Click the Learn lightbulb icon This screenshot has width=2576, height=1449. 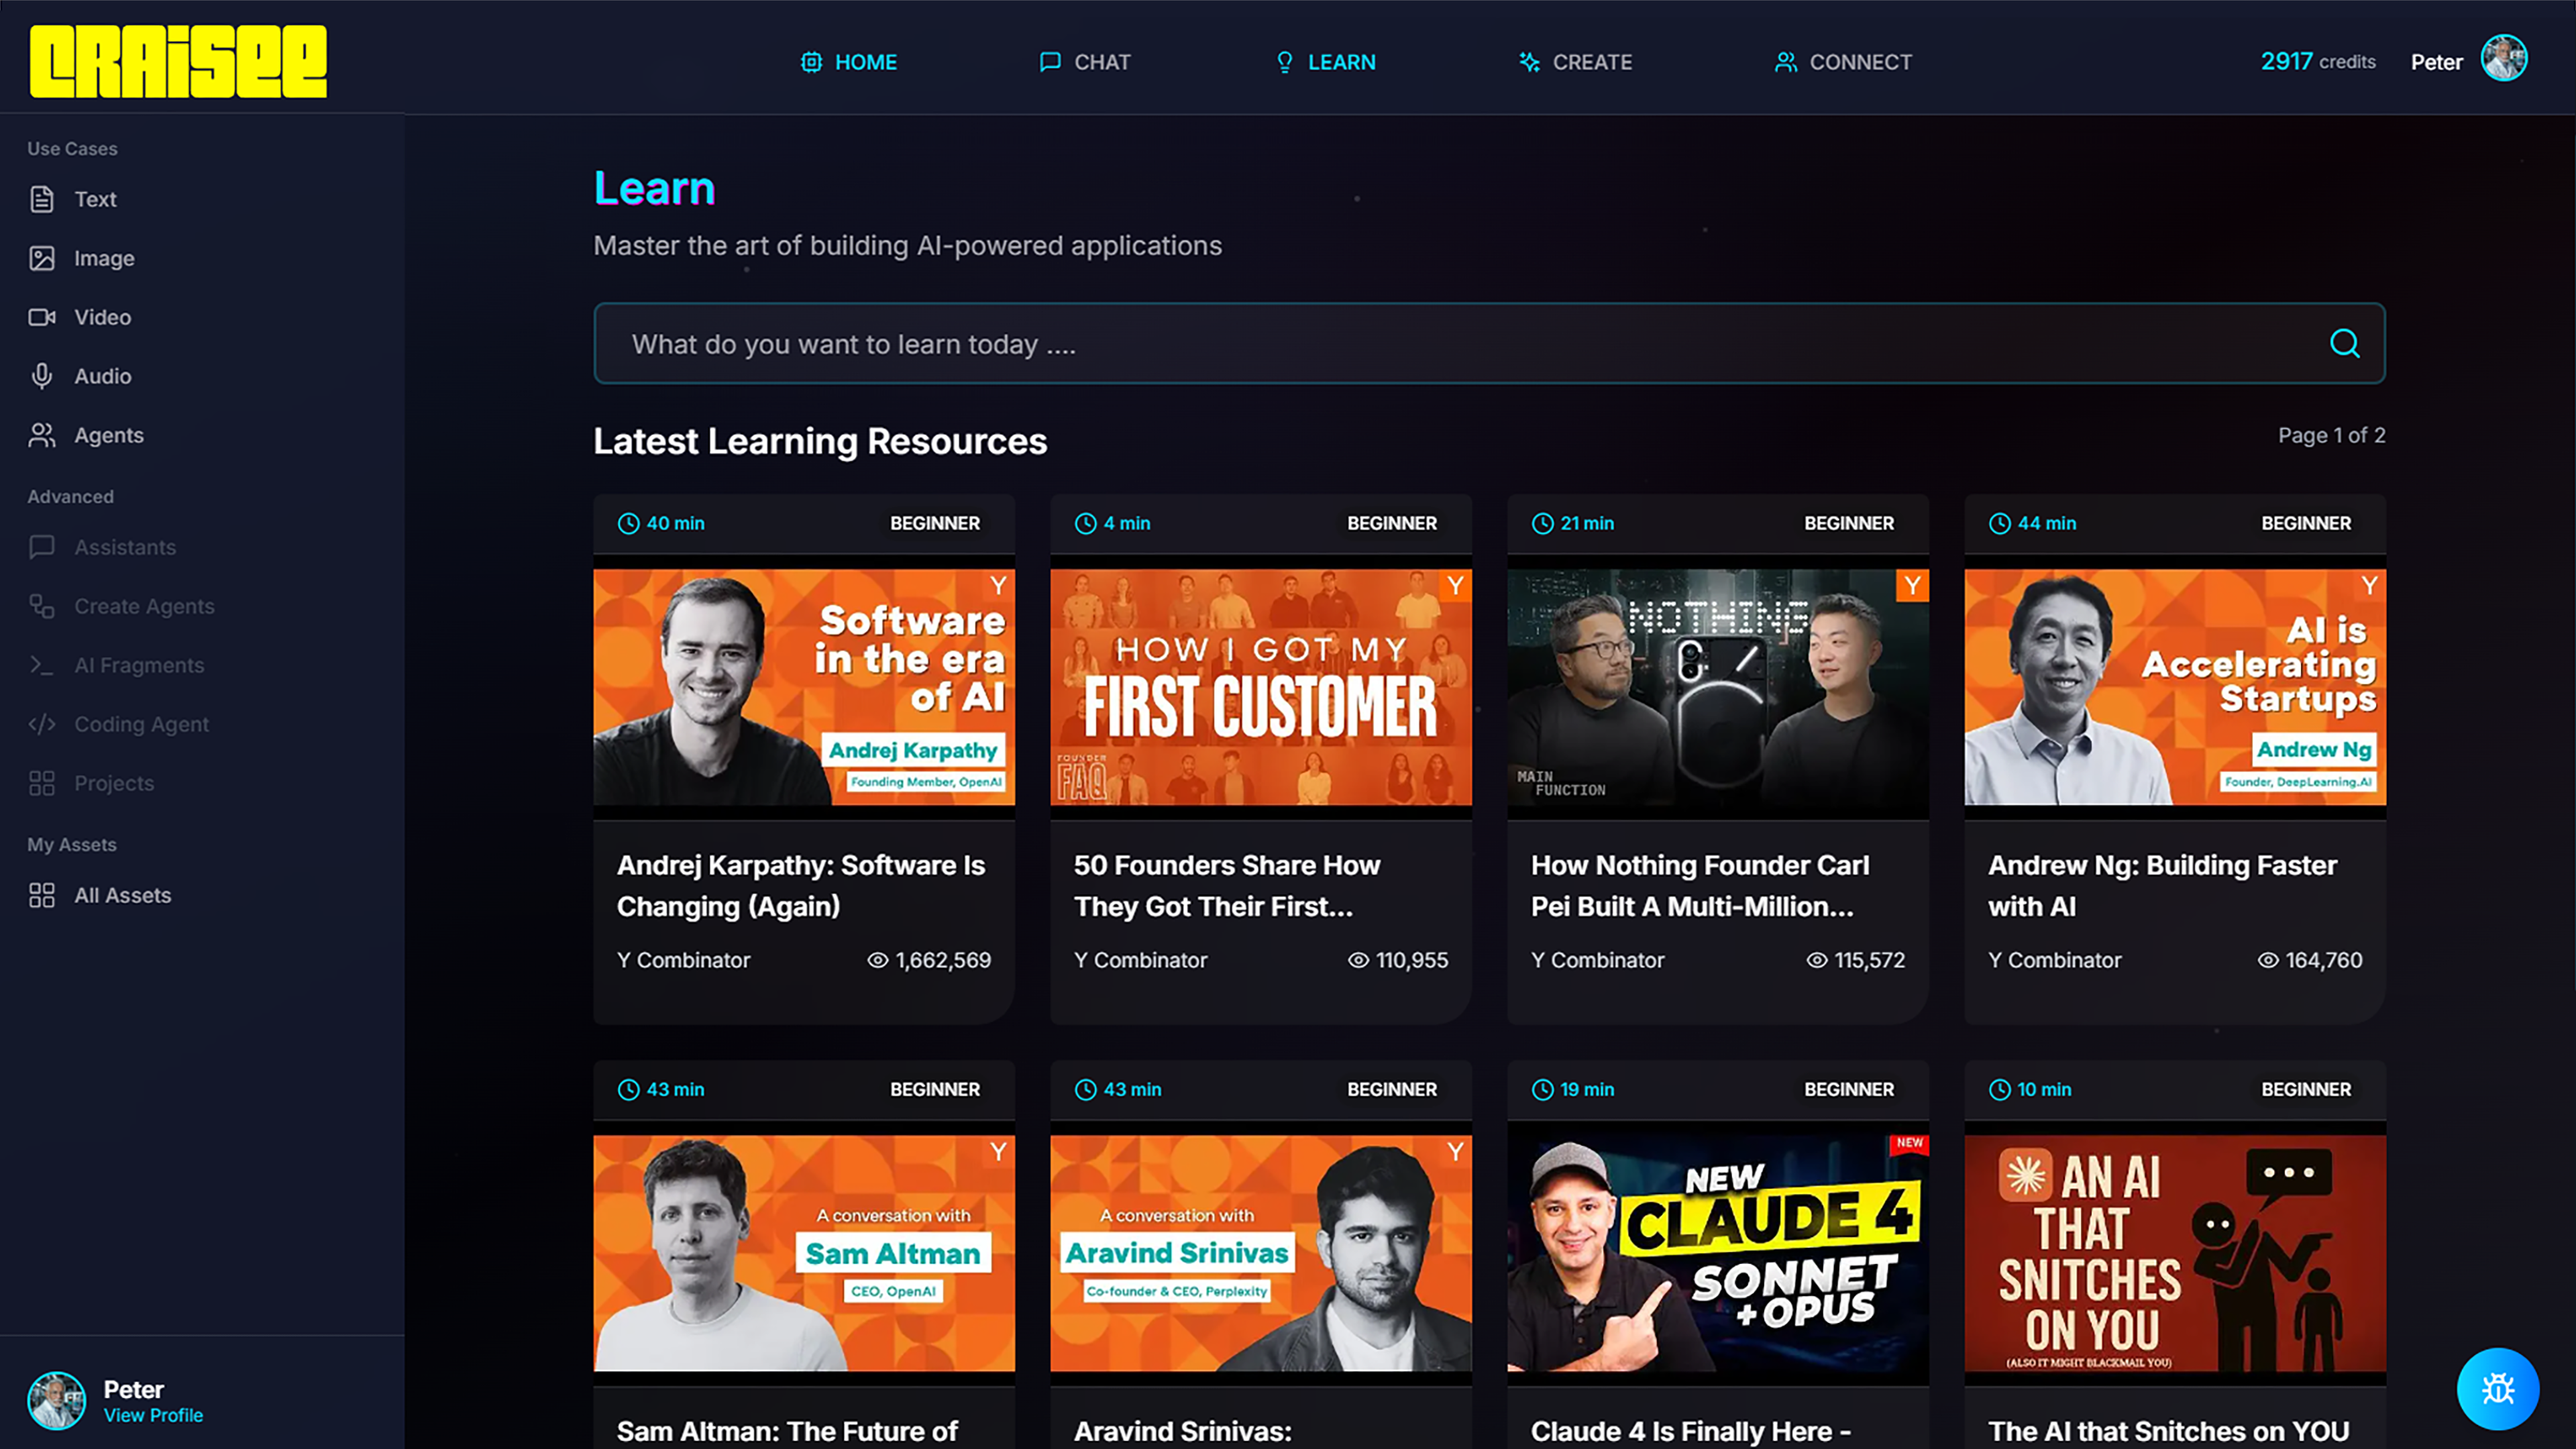point(1285,62)
